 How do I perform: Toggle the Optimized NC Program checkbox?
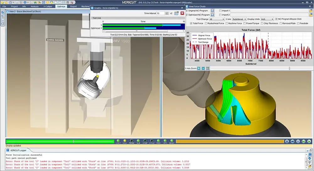coord(187,15)
